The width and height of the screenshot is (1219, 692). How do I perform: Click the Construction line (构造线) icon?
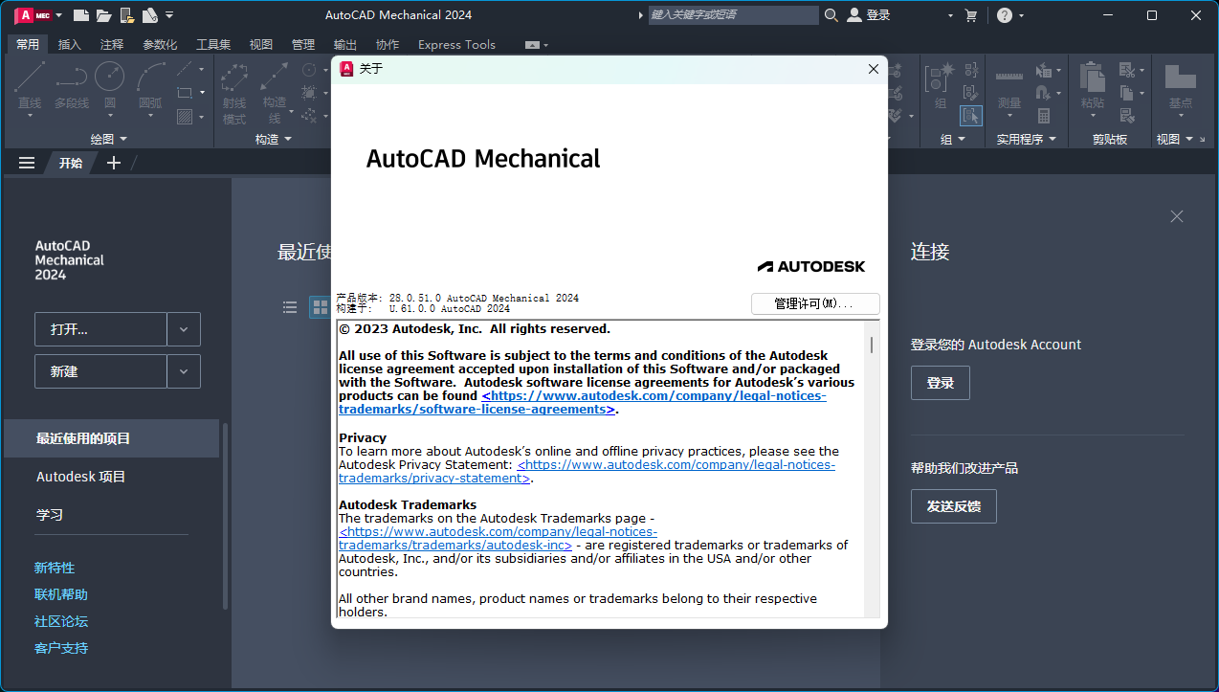pos(275,78)
